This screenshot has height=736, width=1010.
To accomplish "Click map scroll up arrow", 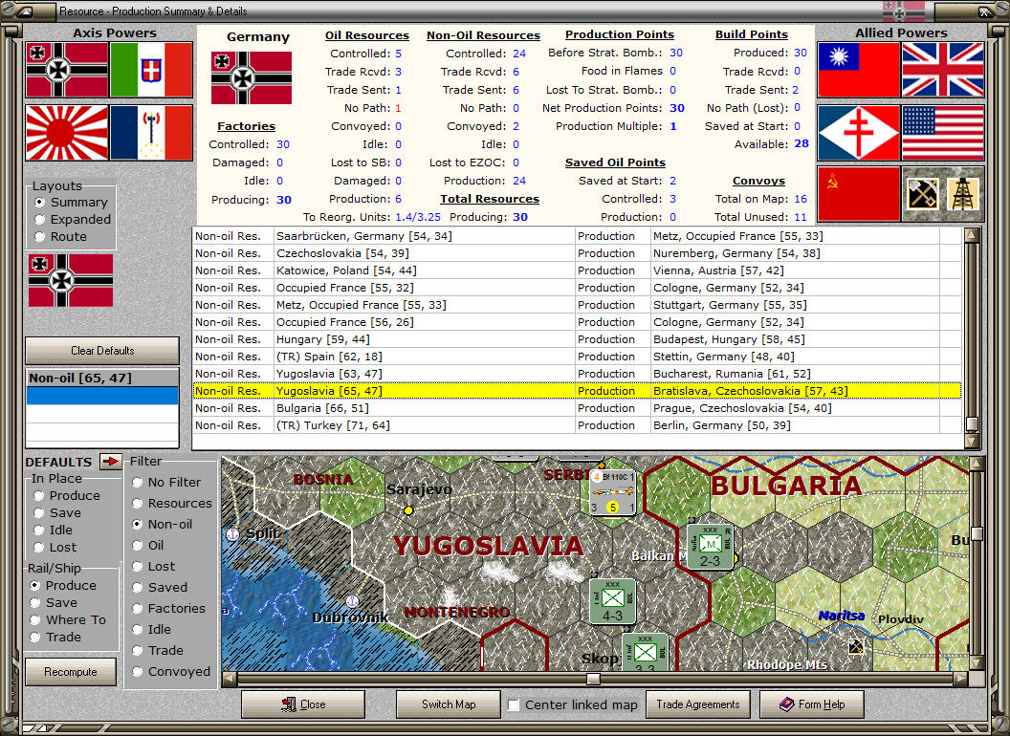I will [977, 463].
